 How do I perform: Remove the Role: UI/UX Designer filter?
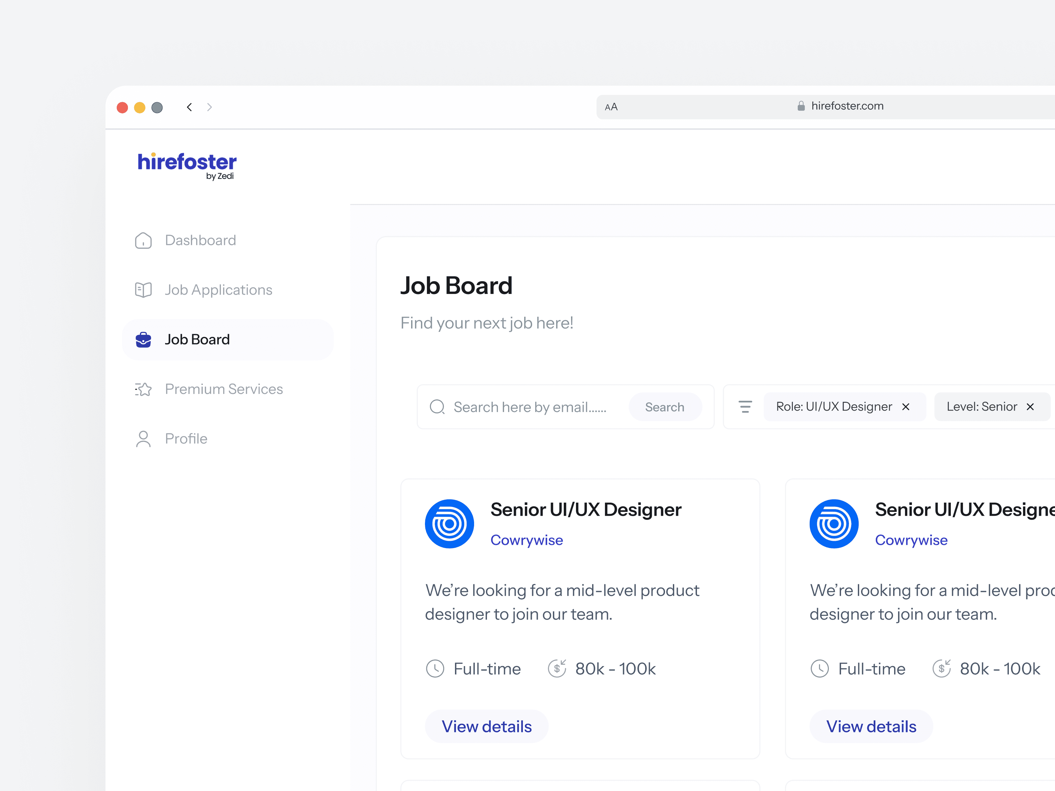[906, 407]
